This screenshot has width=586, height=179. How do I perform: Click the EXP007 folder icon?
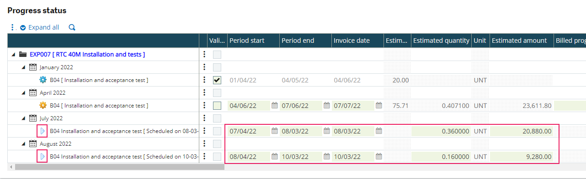[22, 54]
